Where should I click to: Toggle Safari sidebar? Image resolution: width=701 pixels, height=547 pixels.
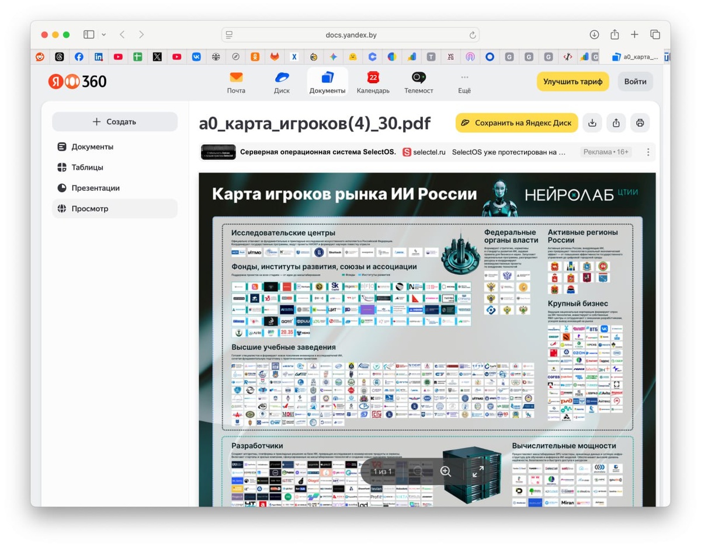(x=89, y=34)
